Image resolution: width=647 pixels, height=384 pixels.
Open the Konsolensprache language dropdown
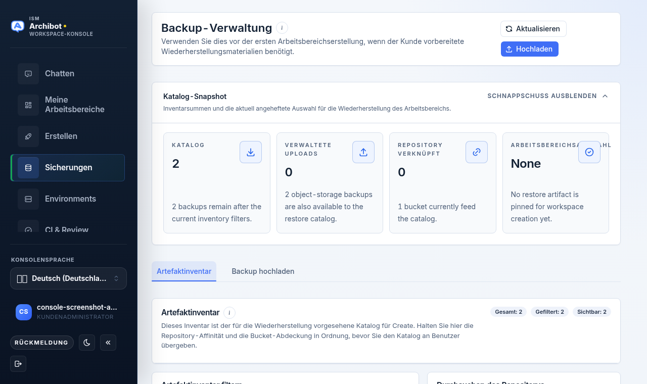[68, 278]
